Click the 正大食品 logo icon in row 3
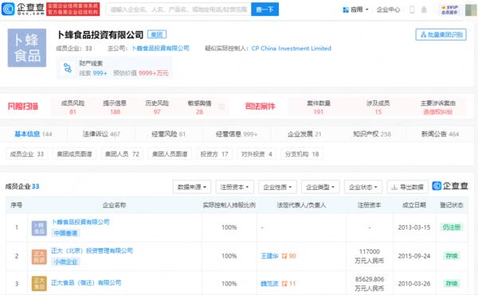 pos(39,283)
